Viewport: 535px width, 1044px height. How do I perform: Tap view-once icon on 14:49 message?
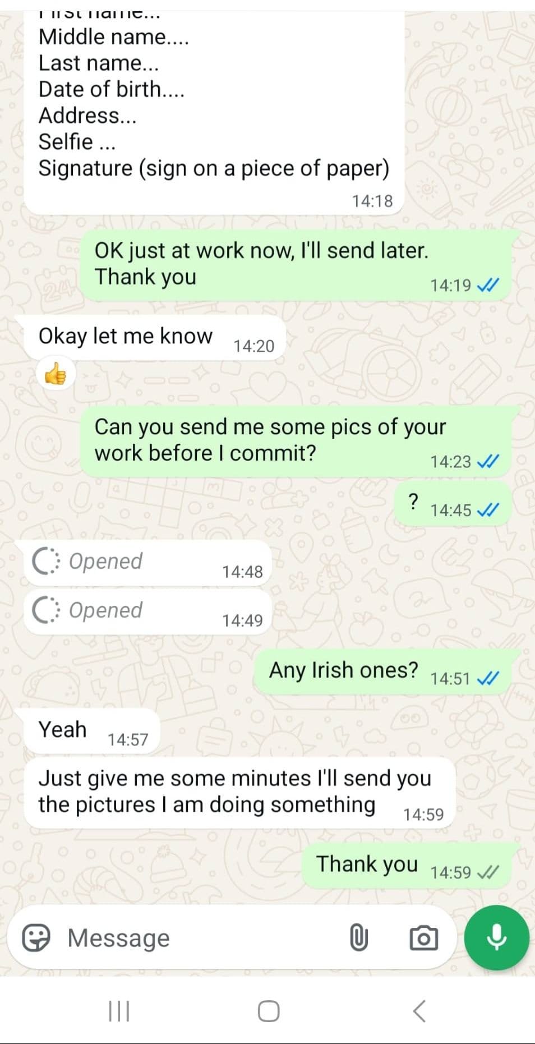click(45, 610)
